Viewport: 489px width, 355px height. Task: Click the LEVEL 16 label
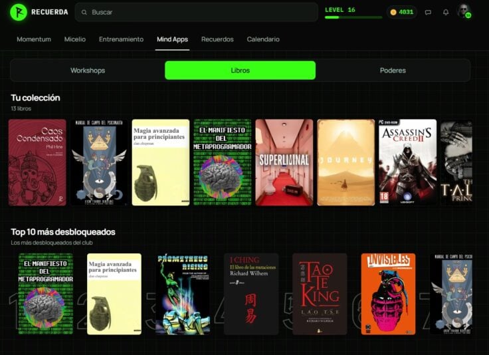(340, 10)
